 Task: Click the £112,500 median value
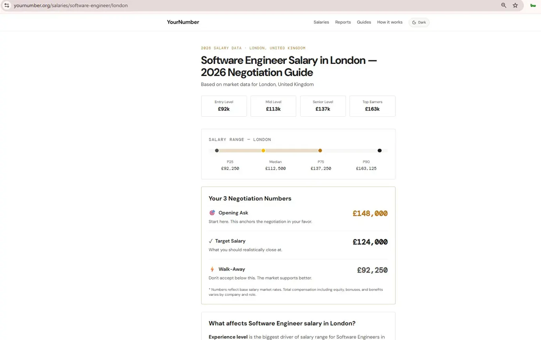275,168
